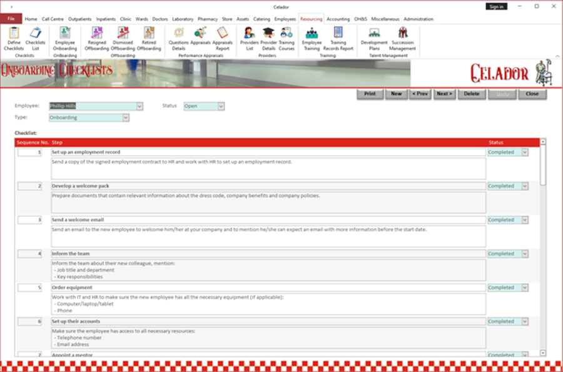Image resolution: width=563 pixels, height=372 pixels.
Task: Click the 'Send a welcome email' step field
Action: pyautogui.click(x=268, y=220)
